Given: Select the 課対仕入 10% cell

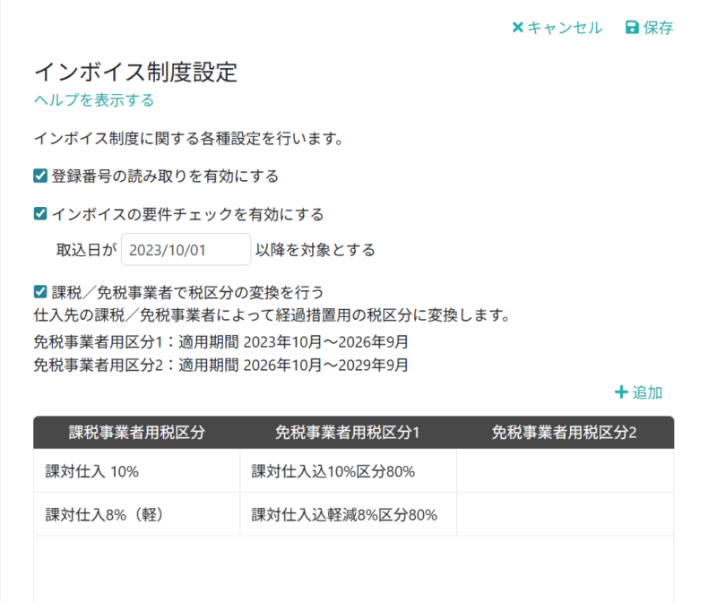Looking at the screenshot, I should point(137,471).
